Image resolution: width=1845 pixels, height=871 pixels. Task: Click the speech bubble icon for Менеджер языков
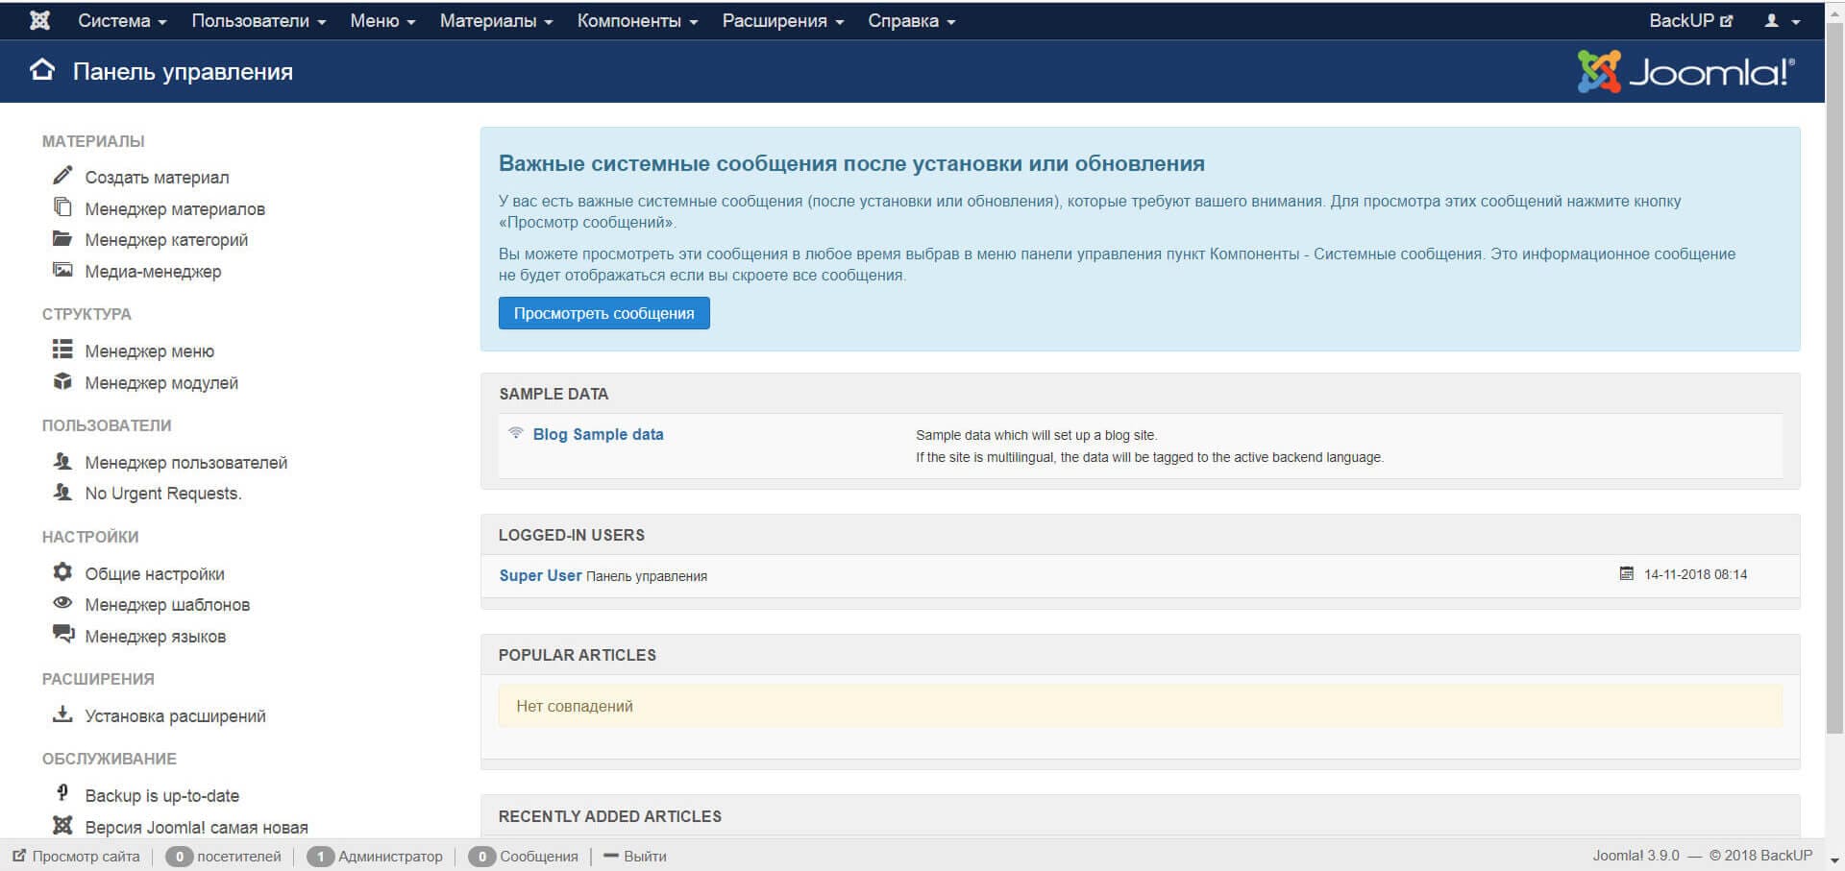point(62,634)
